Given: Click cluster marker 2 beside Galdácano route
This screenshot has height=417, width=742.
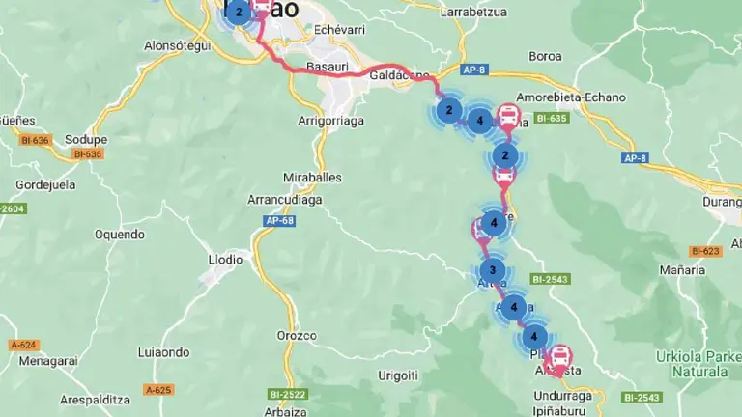Looking at the screenshot, I should (449, 111).
